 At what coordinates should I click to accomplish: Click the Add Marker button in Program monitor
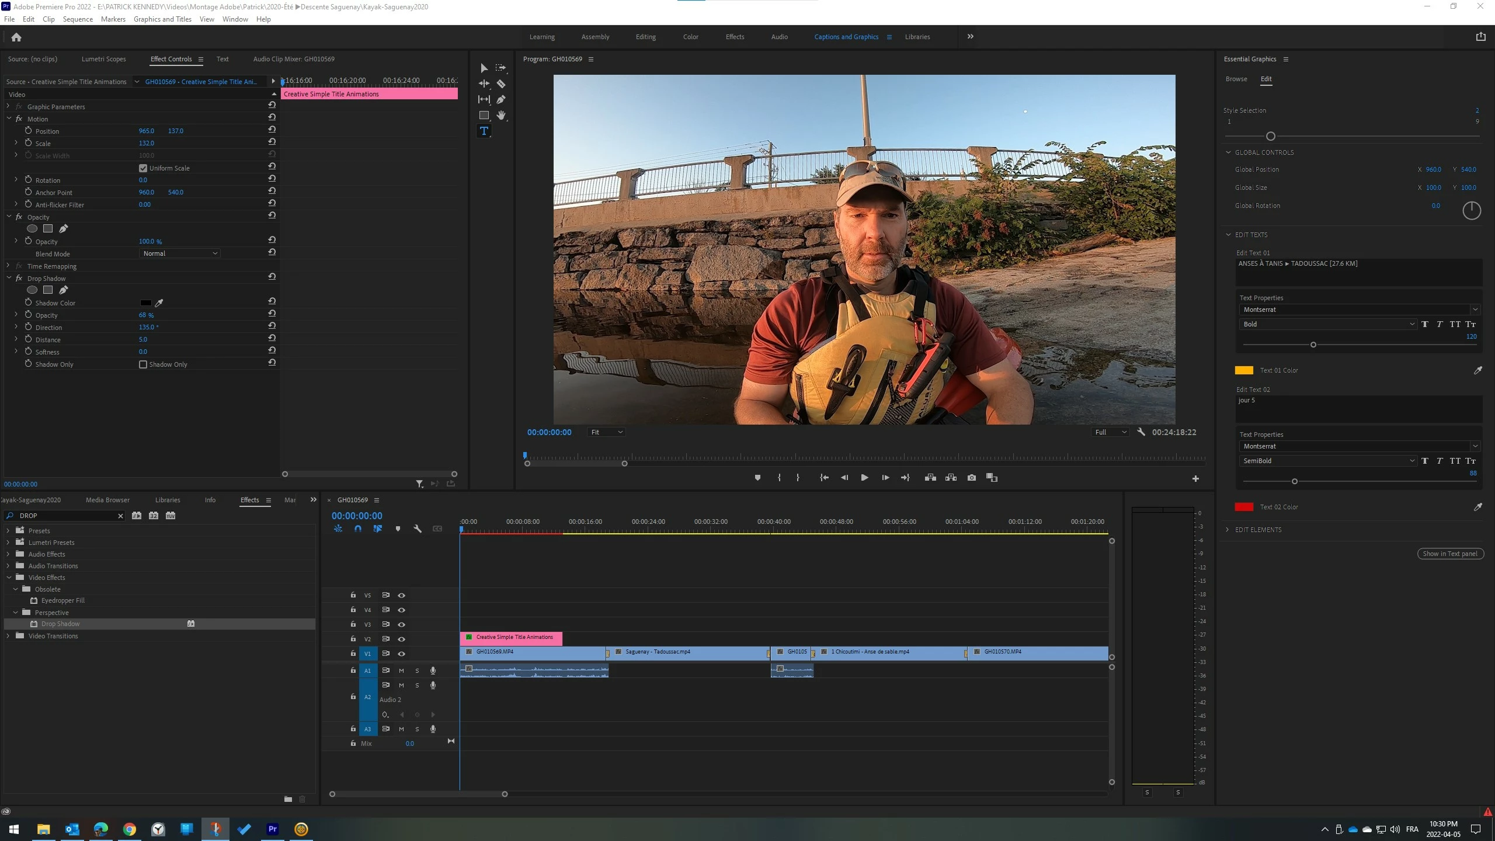pos(757,478)
